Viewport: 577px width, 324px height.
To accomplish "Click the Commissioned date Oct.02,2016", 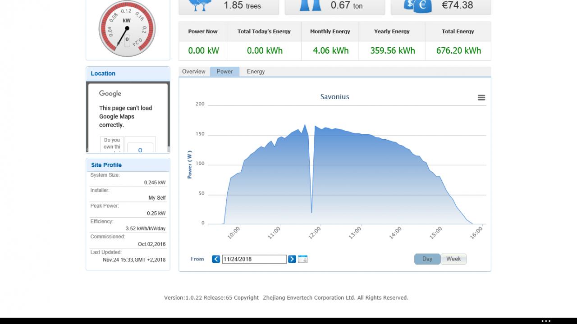I will click(151, 244).
